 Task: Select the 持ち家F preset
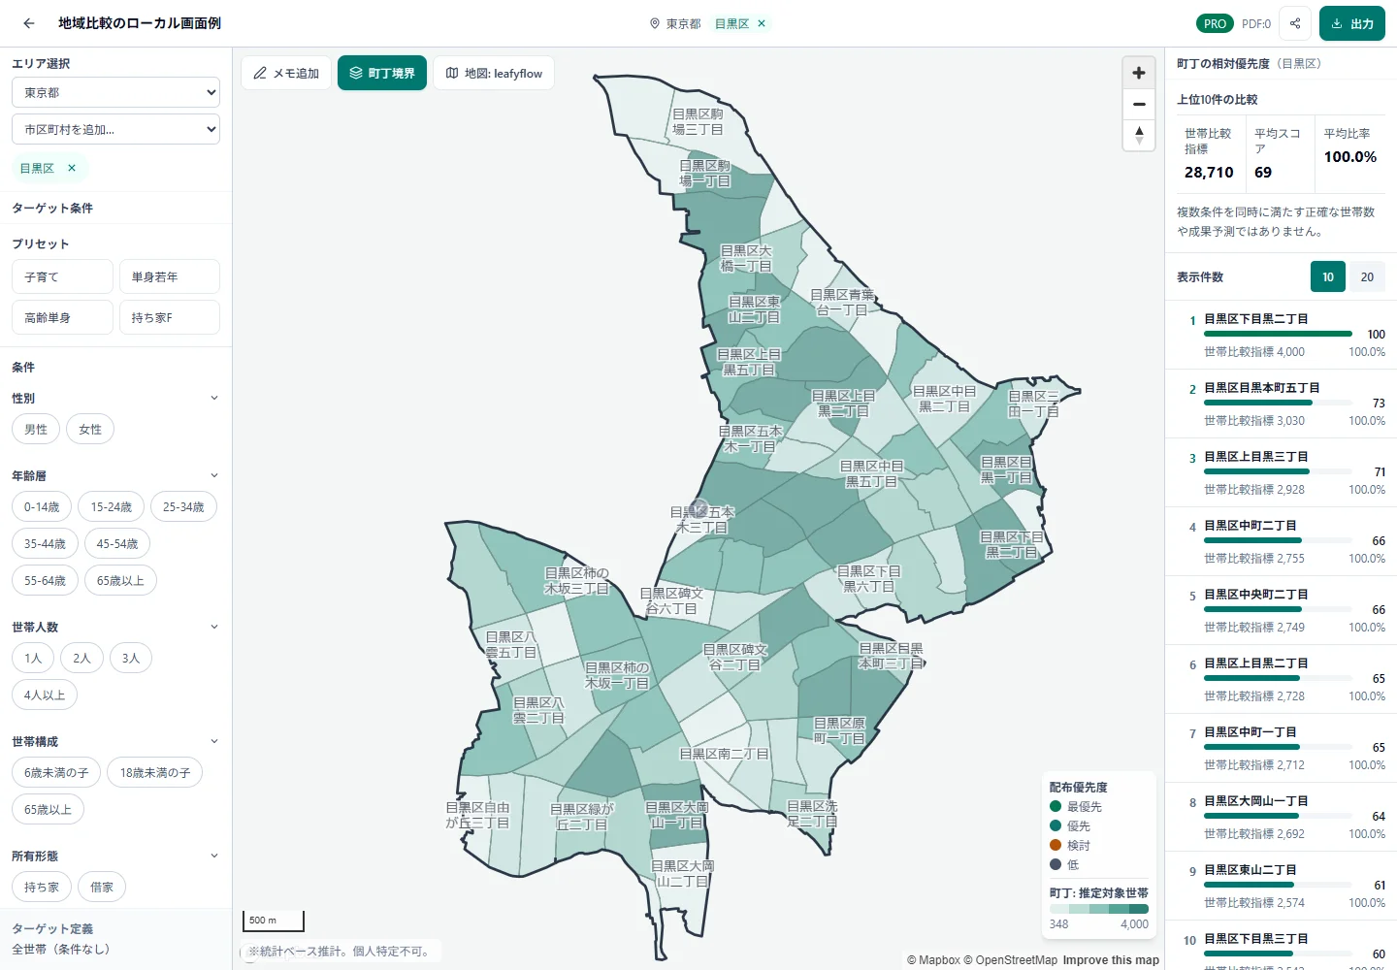pos(170,317)
